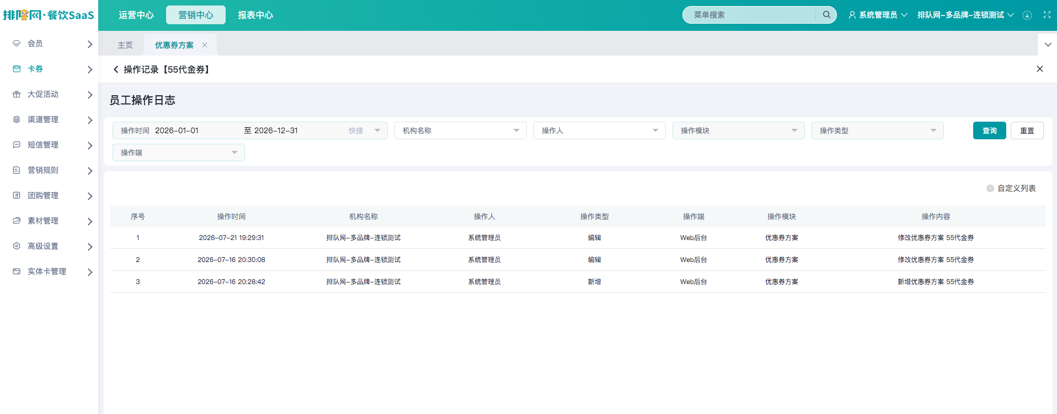Open the 主页 tab
This screenshot has width=1057, height=414.
pyautogui.click(x=125, y=45)
